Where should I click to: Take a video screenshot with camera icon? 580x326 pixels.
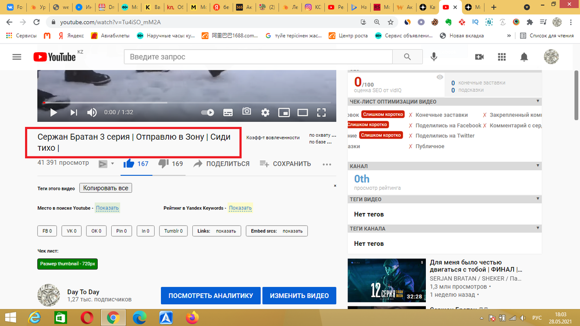(x=247, y=112)
